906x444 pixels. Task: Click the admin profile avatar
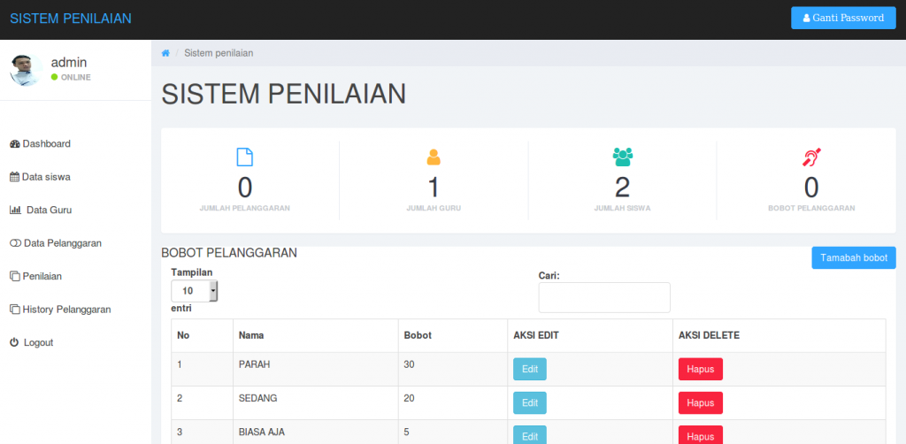(x=26, y=70)
